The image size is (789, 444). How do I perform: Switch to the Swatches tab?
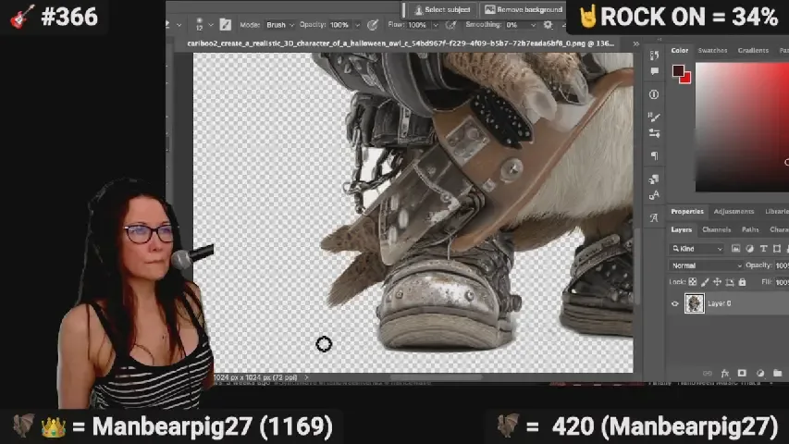tap(712, 51)
